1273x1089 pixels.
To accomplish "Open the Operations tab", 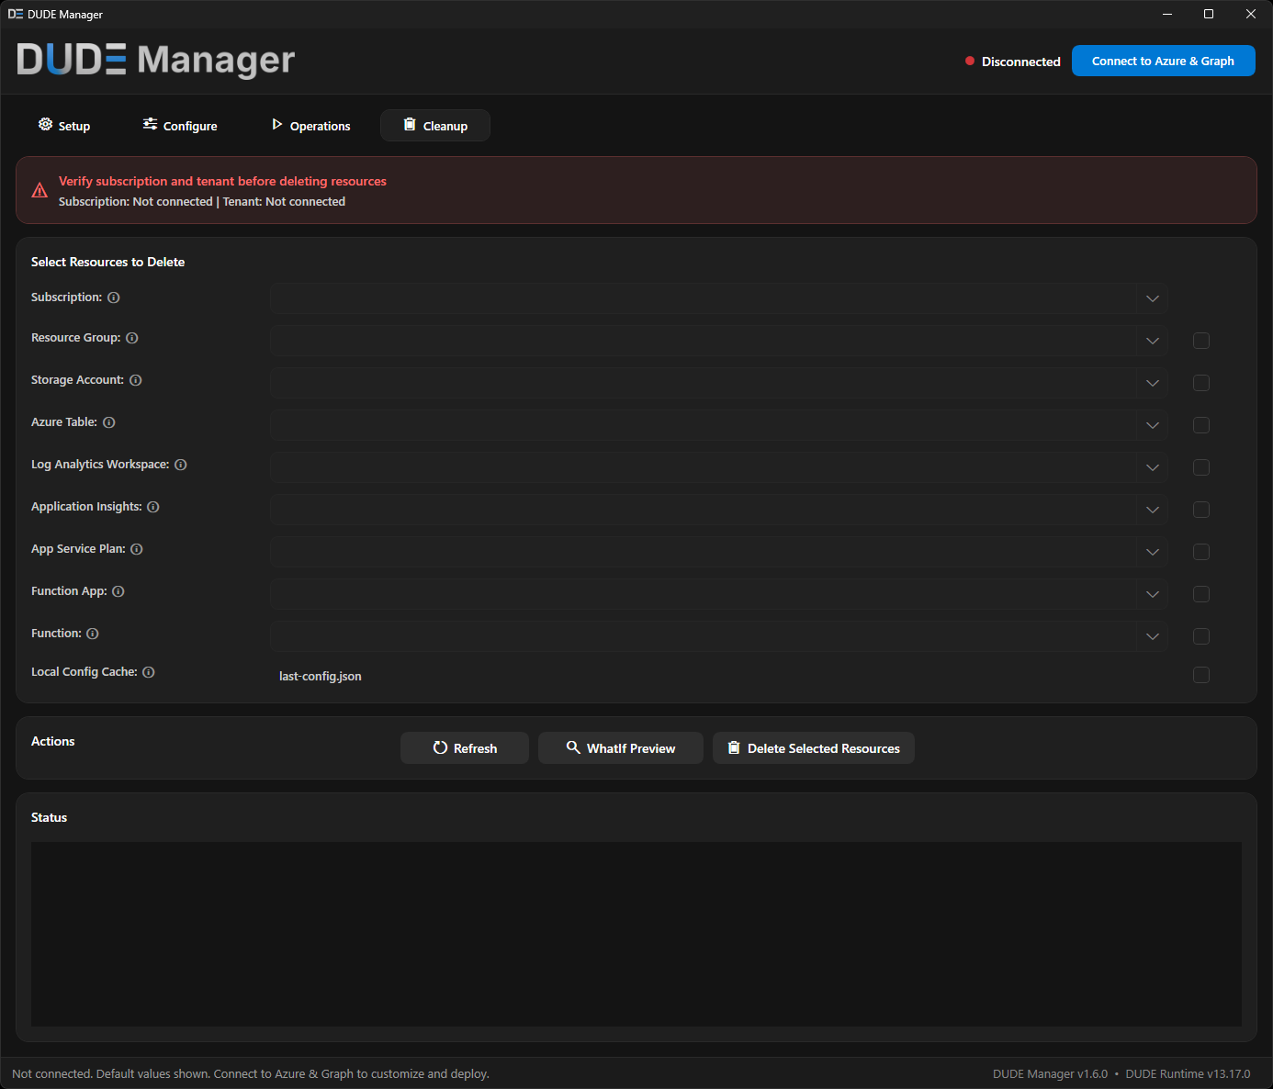I will tap(310, 125).
